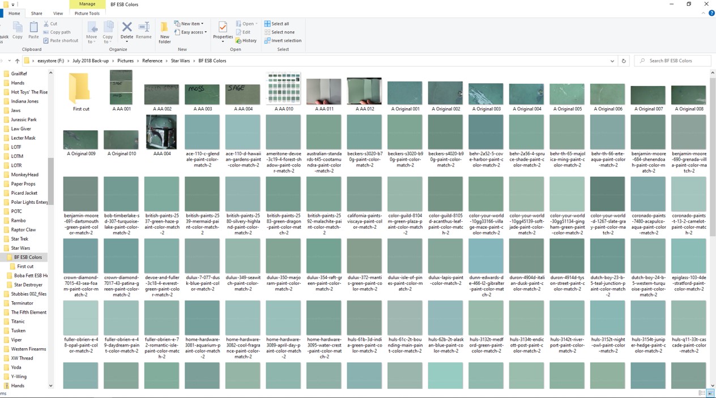Screen dimensions: 716x398
Task: Click the Edit icon in Open group
Action: [238, 32]
